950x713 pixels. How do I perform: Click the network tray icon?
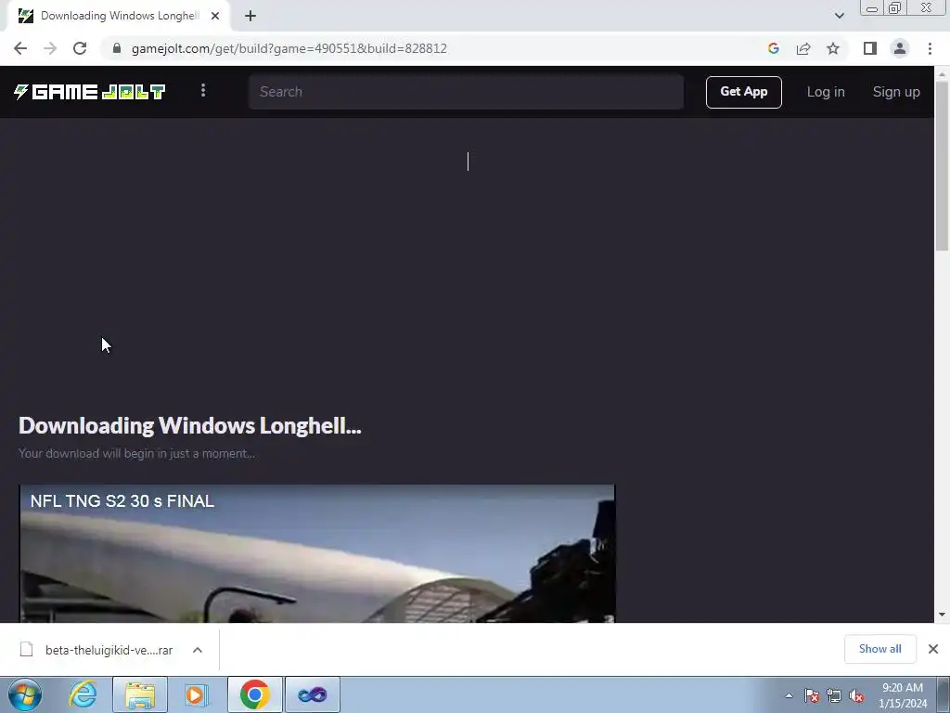pos(834,695)
